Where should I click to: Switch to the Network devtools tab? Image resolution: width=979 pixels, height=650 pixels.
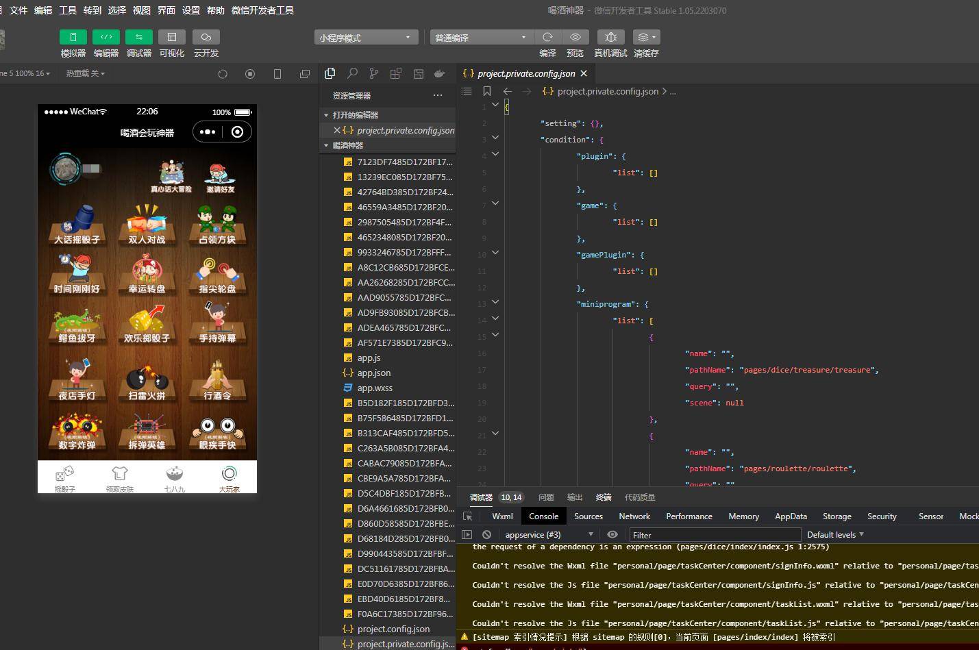pos(634,516)
